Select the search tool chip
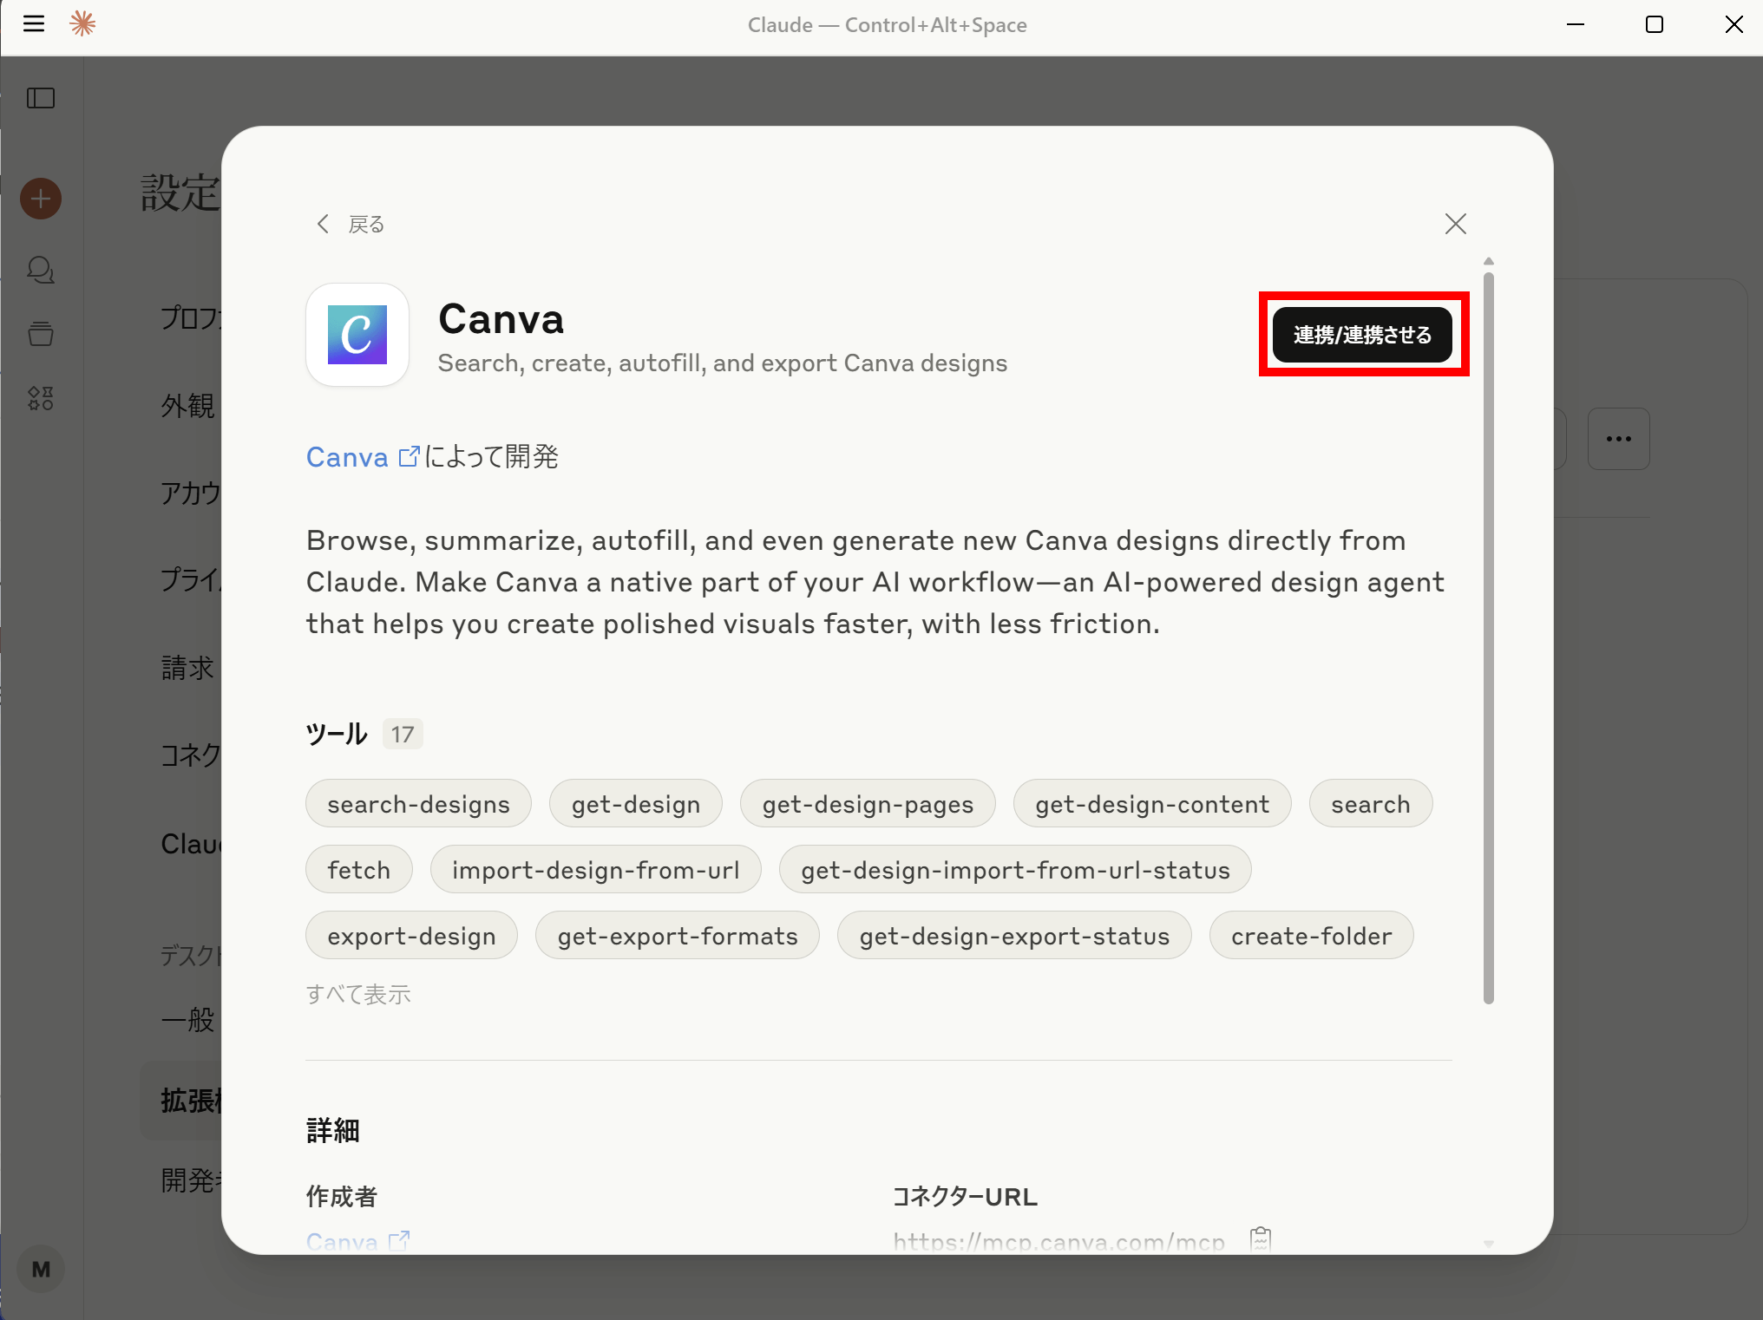Viewport: 1763px width, 1320px height. [x=1371, y=804]
